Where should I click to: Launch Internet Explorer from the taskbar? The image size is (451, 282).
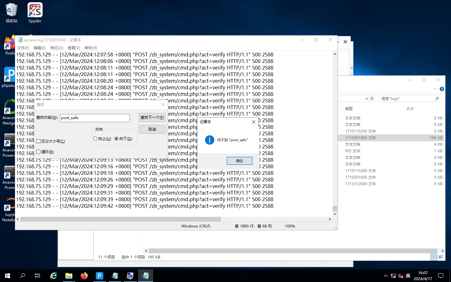54,276
